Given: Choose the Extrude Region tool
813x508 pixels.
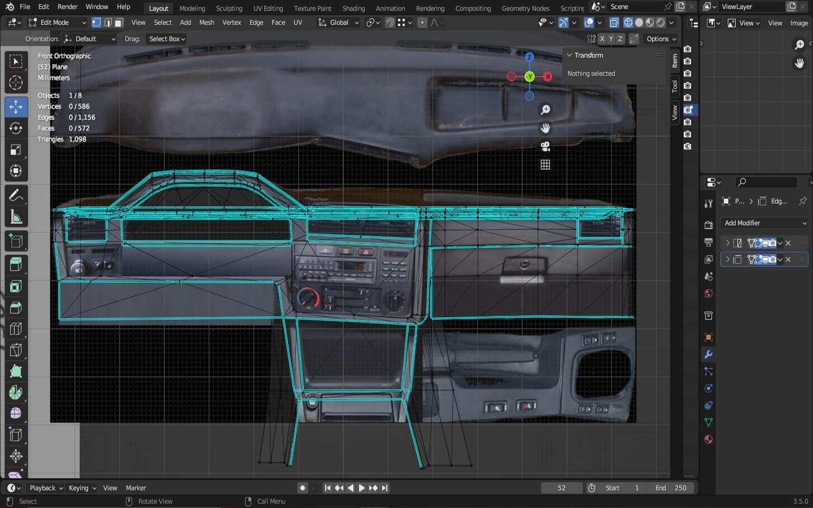Looking at the screenshot, I should 16,264.
